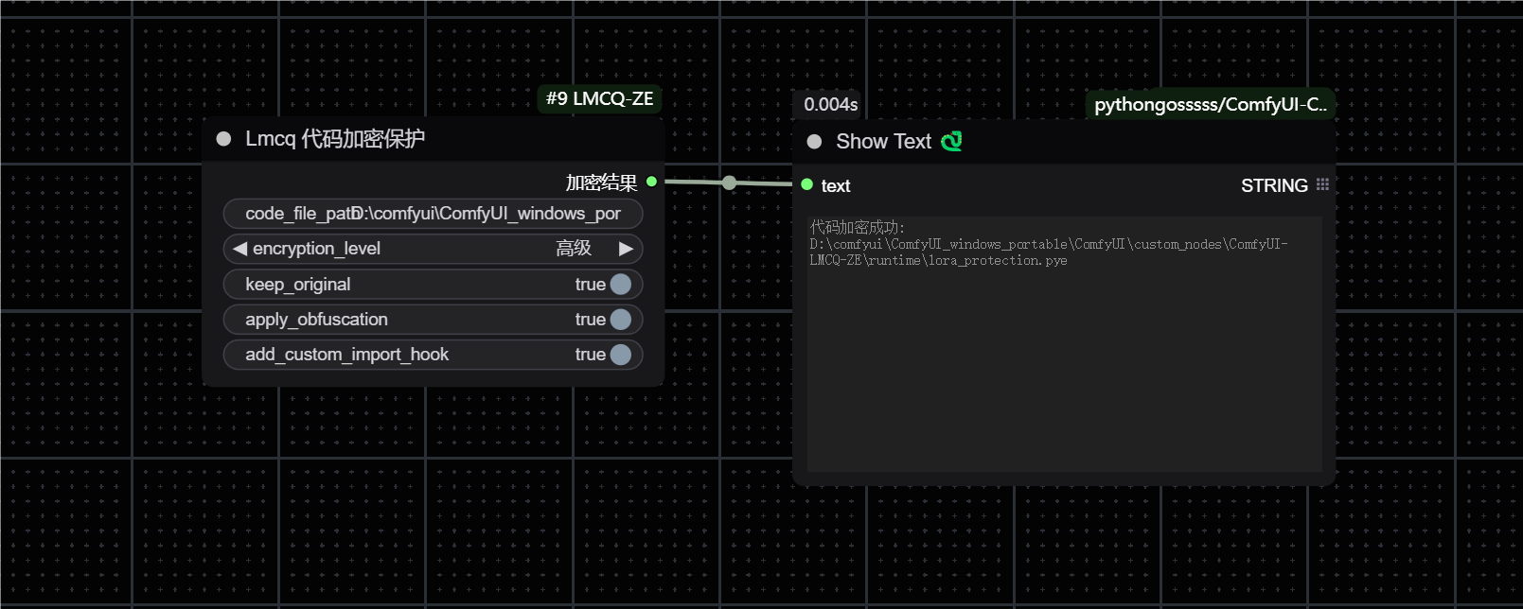Click the Show Text node title
Image resolution: width=1523 pixels, height=609 pixels.
884,142
